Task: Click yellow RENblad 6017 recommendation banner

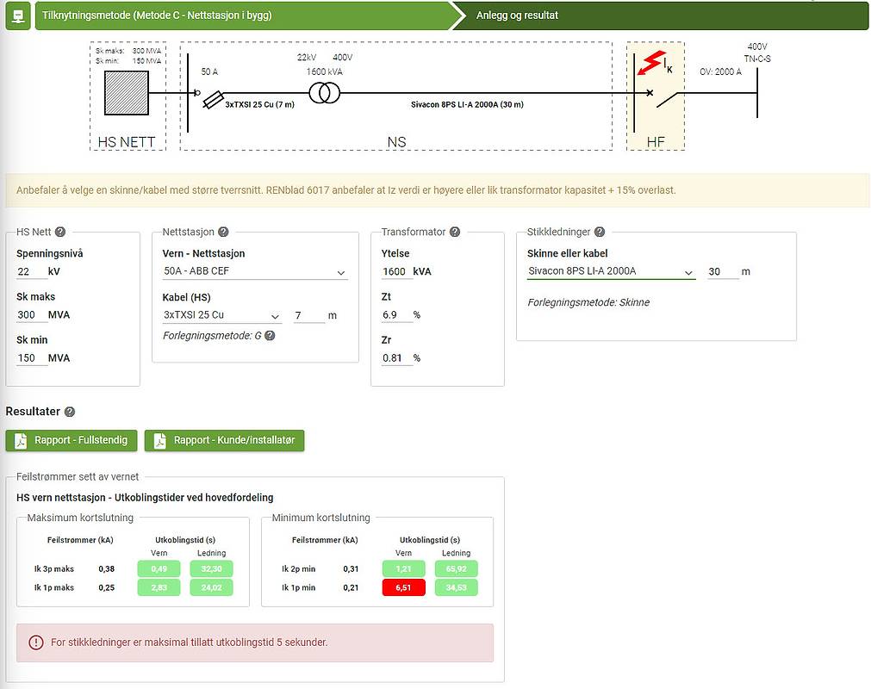Action: pos(437,190)
